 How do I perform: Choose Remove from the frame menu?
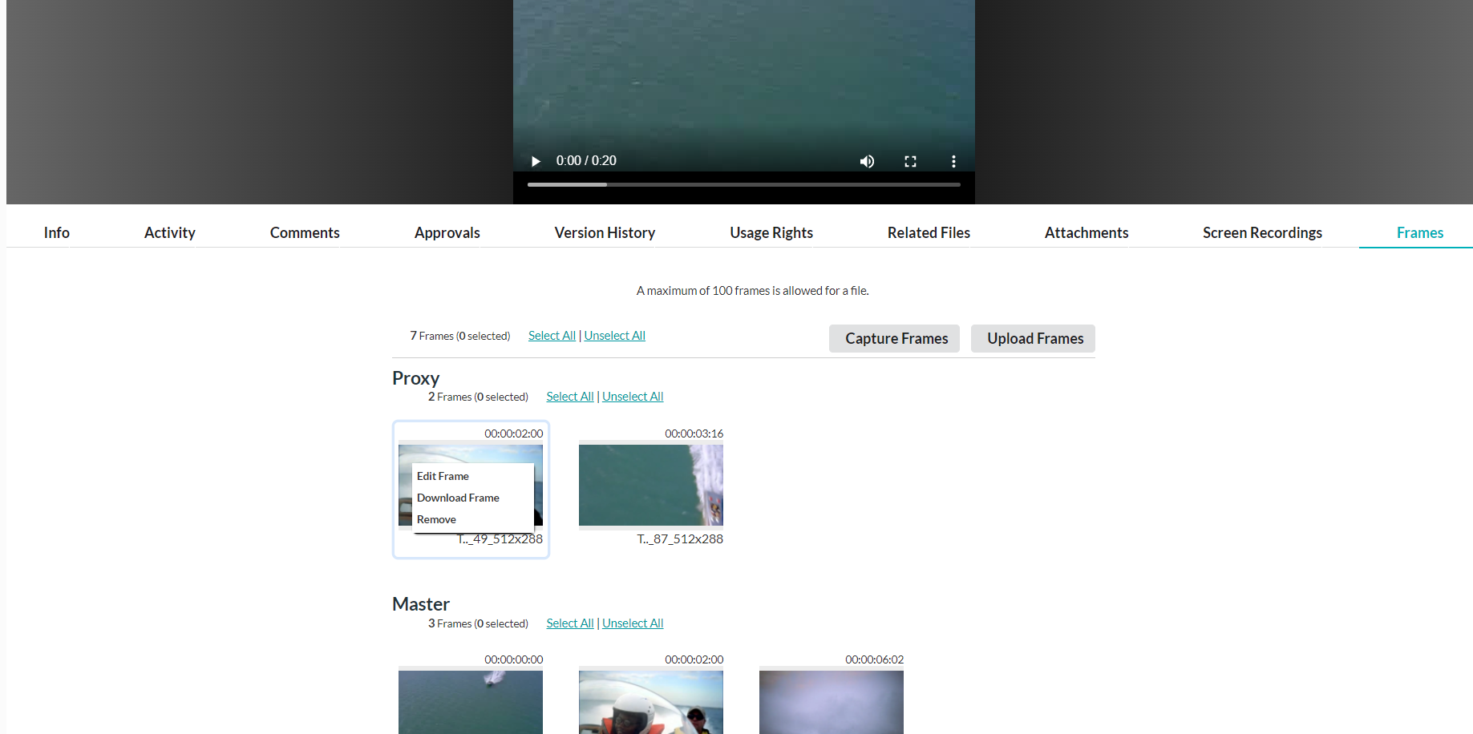click(x=436, y=519)
